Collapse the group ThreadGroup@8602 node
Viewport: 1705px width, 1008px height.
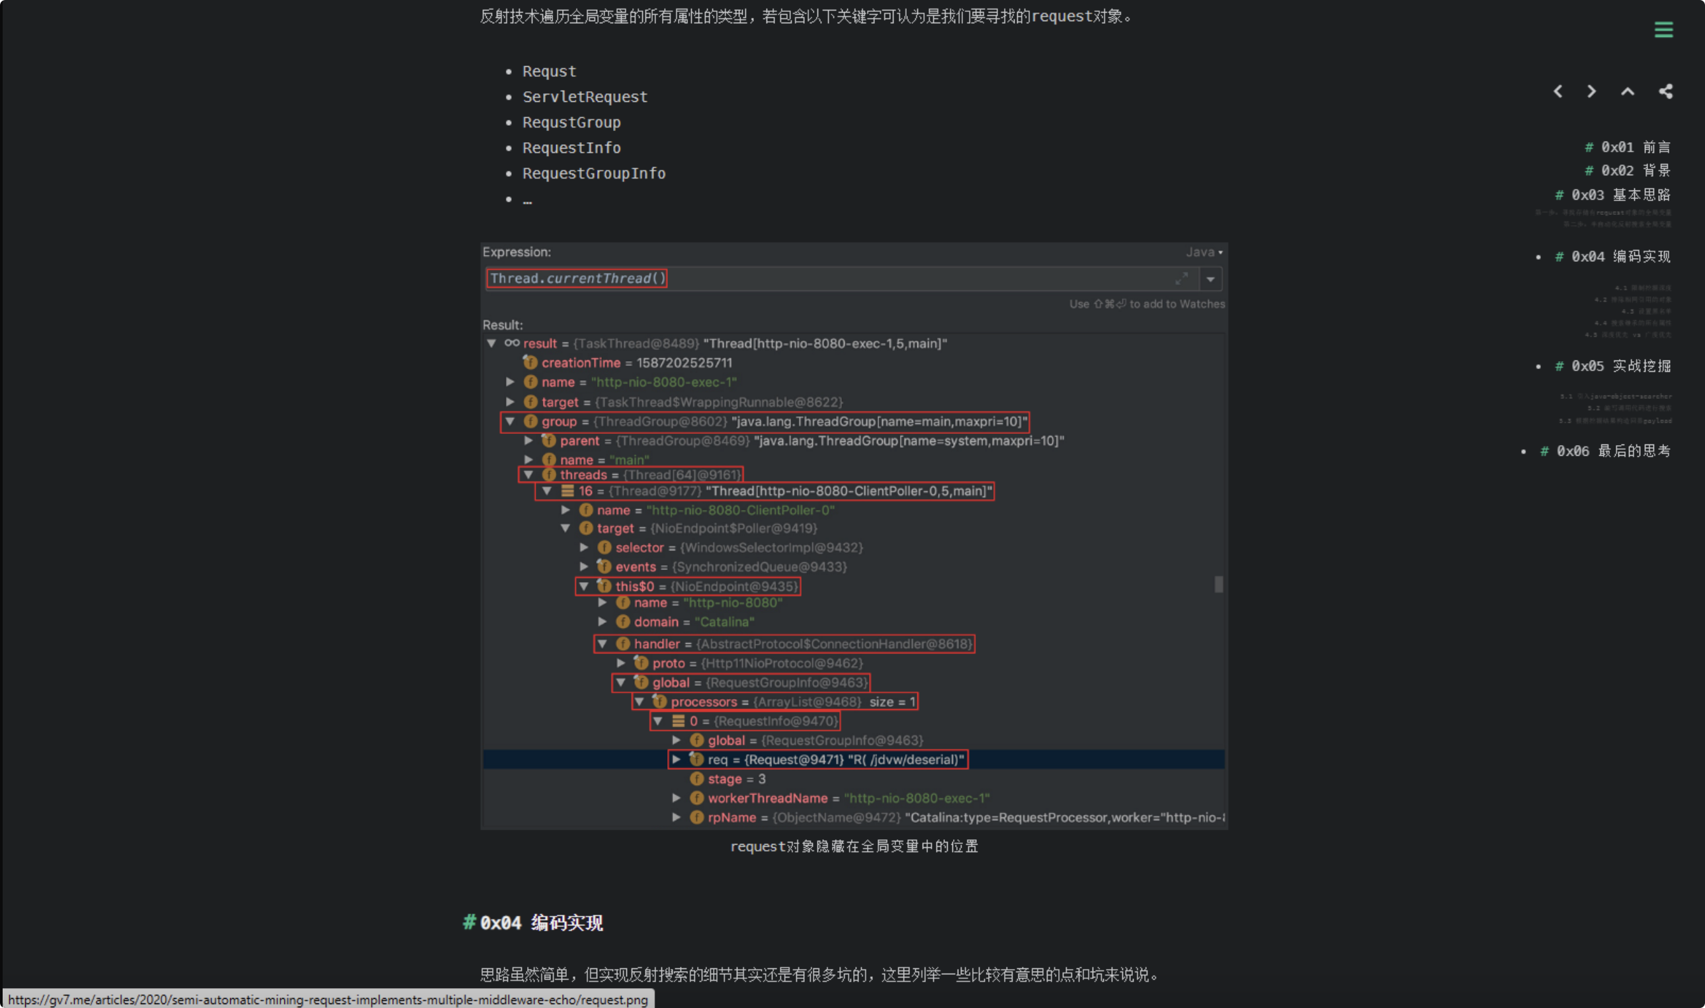point(509,421)
